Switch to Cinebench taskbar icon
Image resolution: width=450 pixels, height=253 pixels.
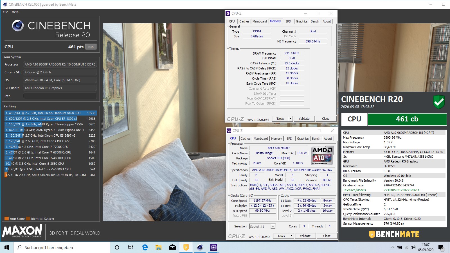[x=200, y=247]
